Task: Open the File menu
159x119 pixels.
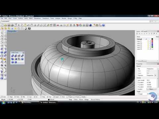Action: [2, 18]
